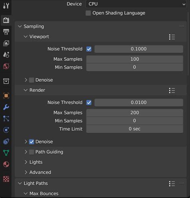Enable the Open Shading Language checkbox
The height and width of the screenshot is (198, 190).
pyautogui.click(x=88, y=13)
